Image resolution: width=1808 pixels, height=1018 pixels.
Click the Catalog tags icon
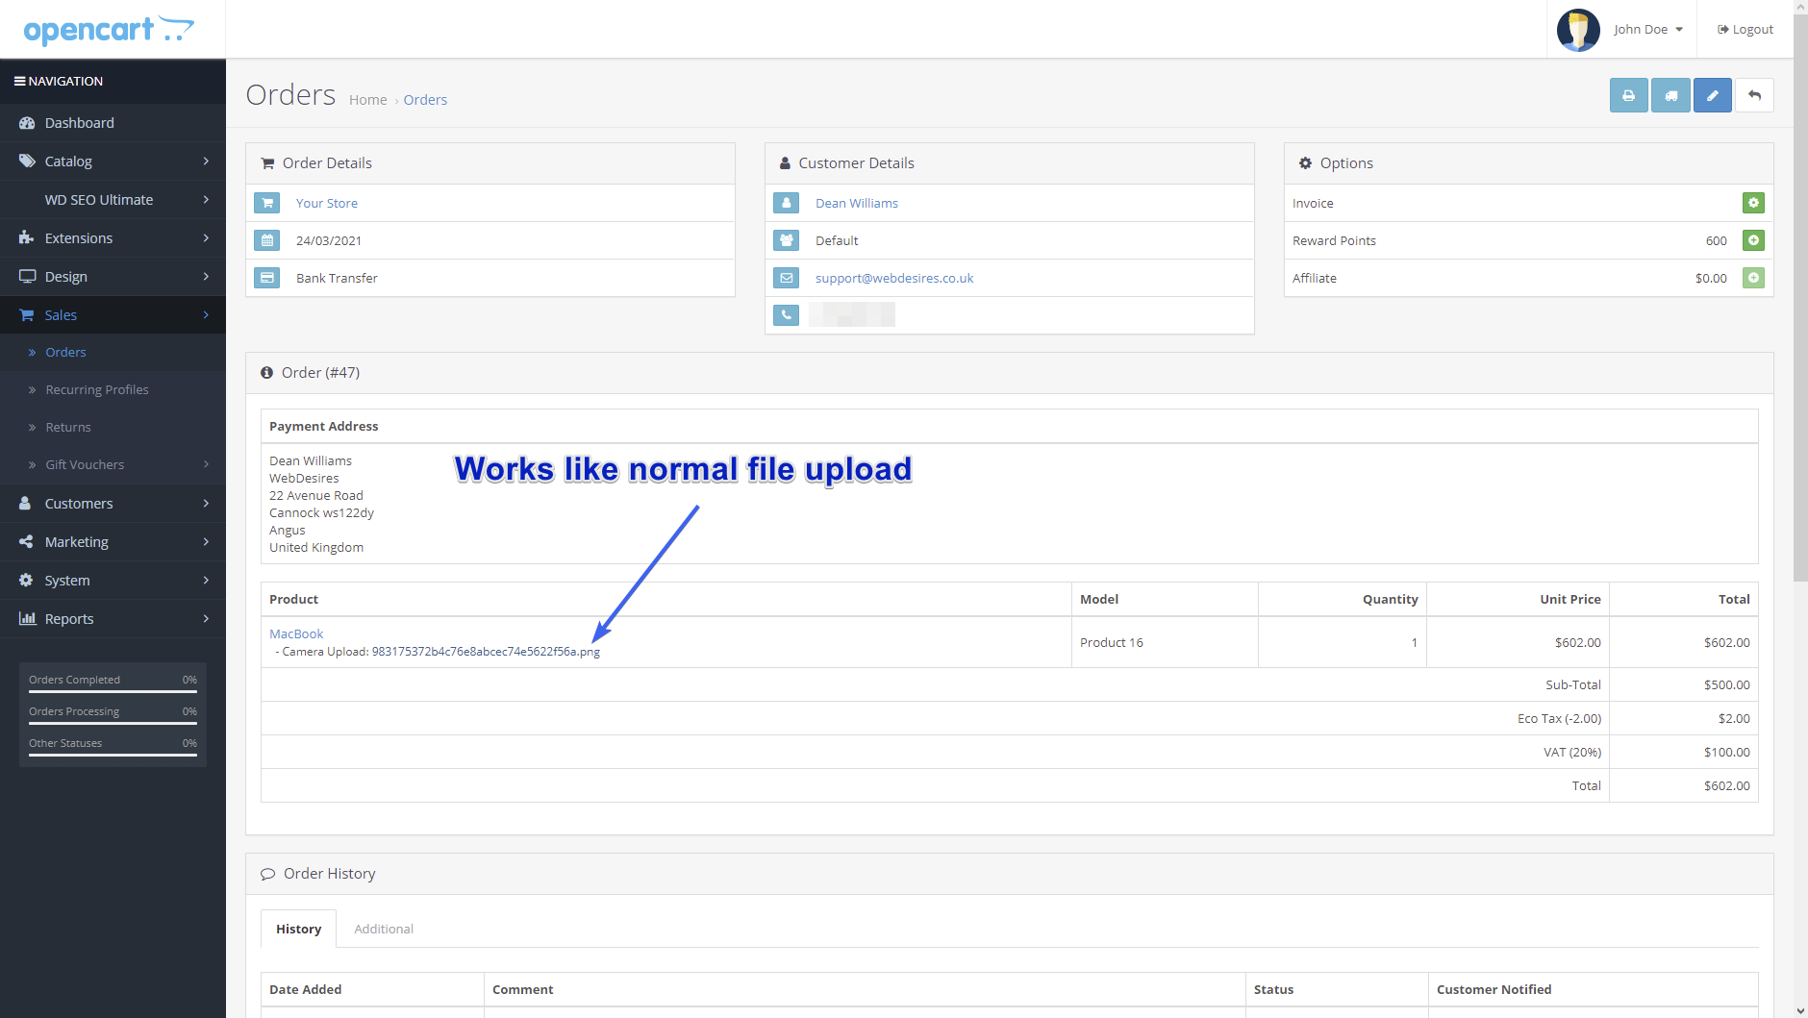(27, 161)
